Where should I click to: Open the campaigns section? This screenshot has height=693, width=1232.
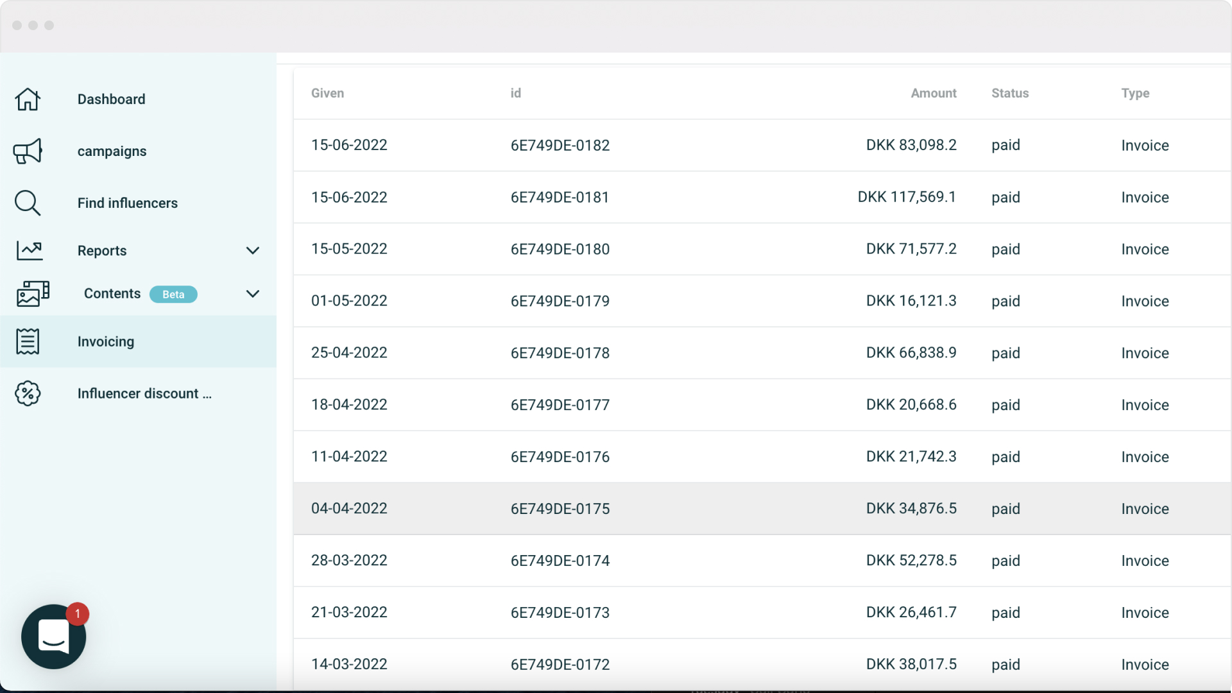point(112,151)
